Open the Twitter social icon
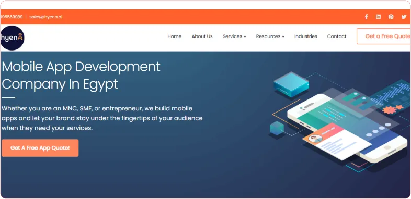This screenshot has width=411, height=199. pos(404,17)
